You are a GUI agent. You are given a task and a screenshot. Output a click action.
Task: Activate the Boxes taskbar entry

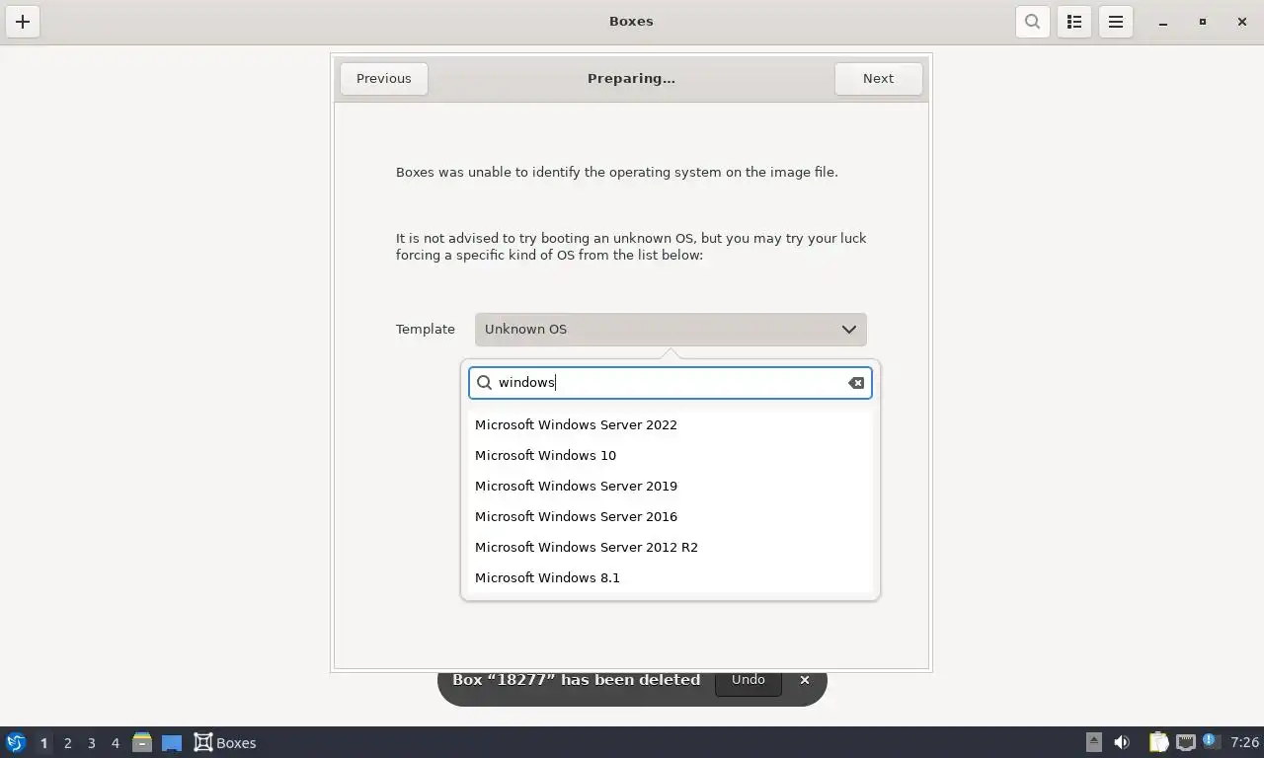[225, 743]
